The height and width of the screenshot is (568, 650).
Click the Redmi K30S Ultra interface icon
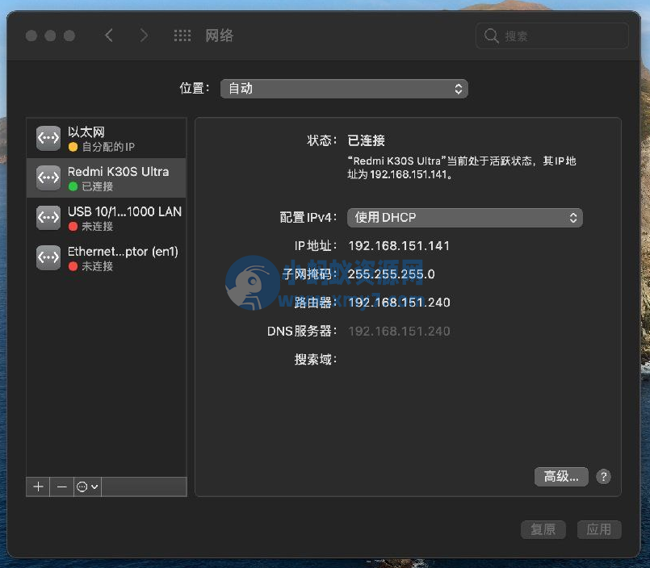click(x=48, y=177)
